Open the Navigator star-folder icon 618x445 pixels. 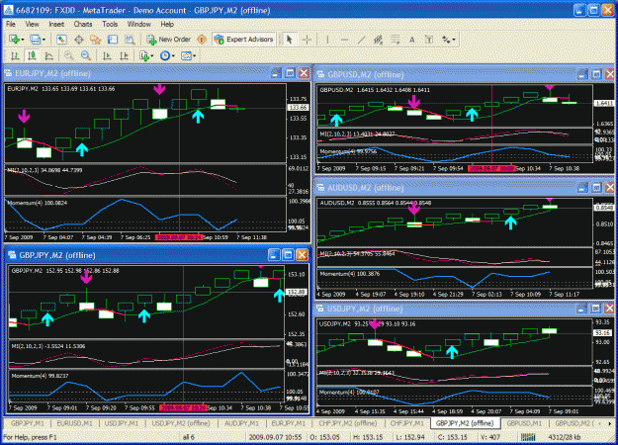(x=95, y=40)
